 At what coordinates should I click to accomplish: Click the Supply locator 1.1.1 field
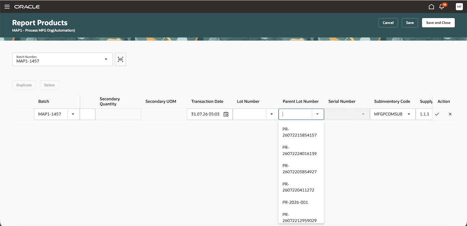point(424,114)
